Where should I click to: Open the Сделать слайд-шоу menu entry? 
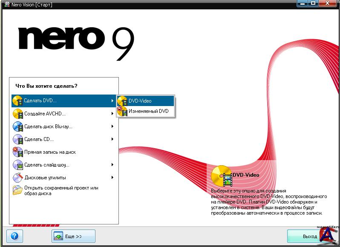[x=47, y=165]
